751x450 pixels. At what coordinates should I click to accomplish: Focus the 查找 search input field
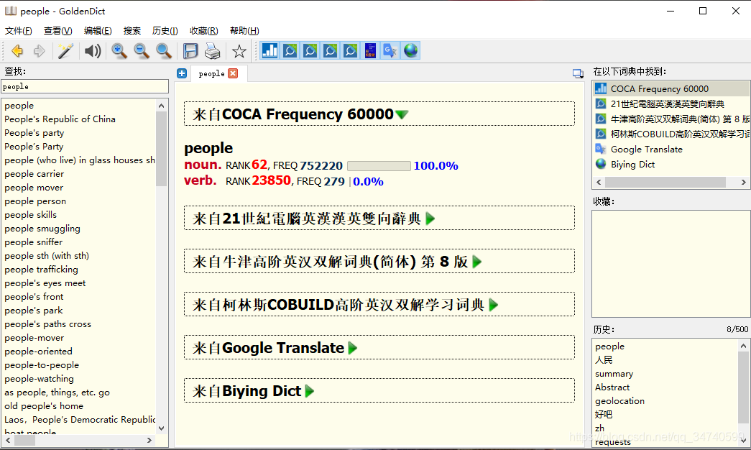(85, 86)
